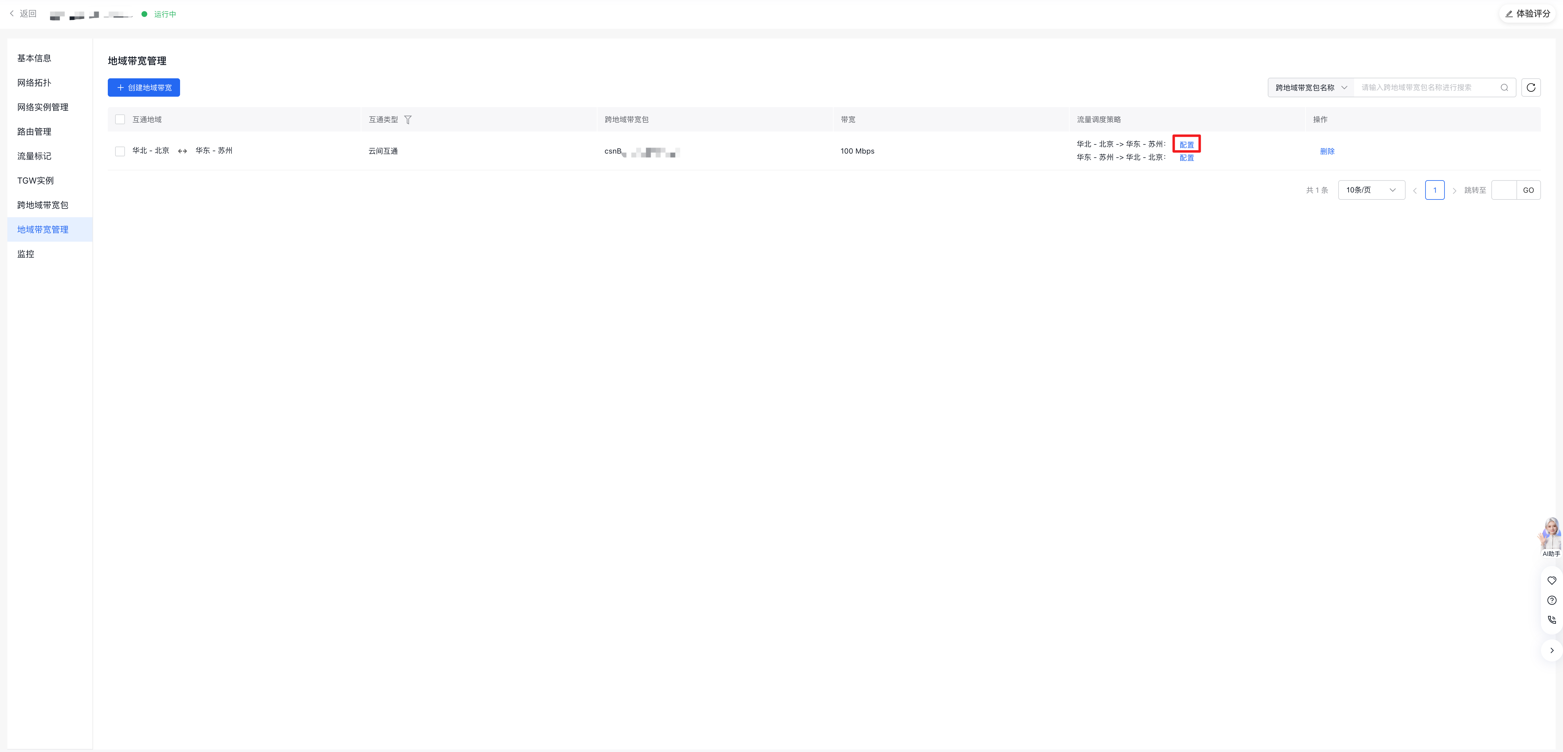1563x752 pixels.
Task: Collapse the floating side toolbar arrow
Action: (x=1551, y=650)
